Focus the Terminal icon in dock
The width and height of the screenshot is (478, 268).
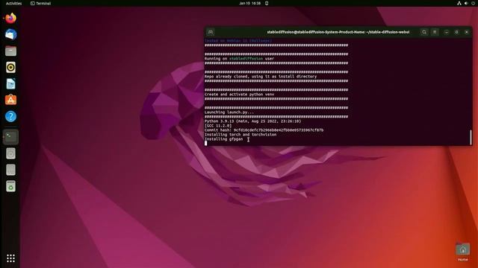coord(10,137)
